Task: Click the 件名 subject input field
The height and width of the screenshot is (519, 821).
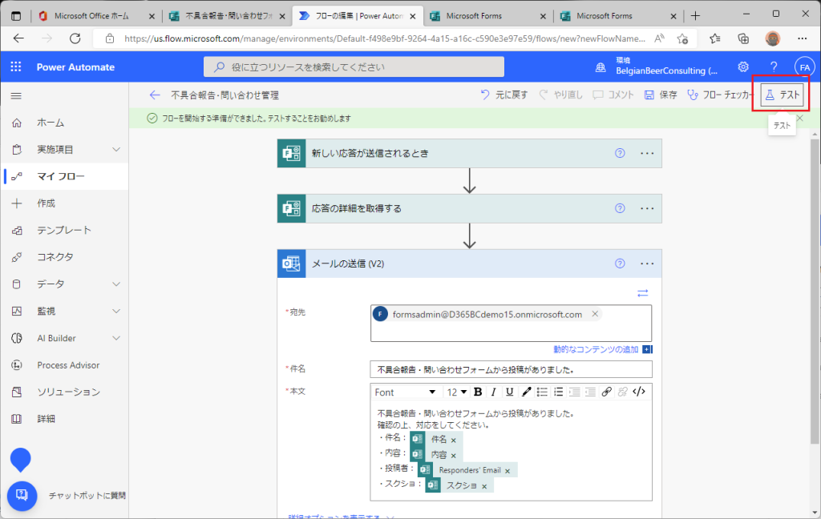Action: pos(511,369)
